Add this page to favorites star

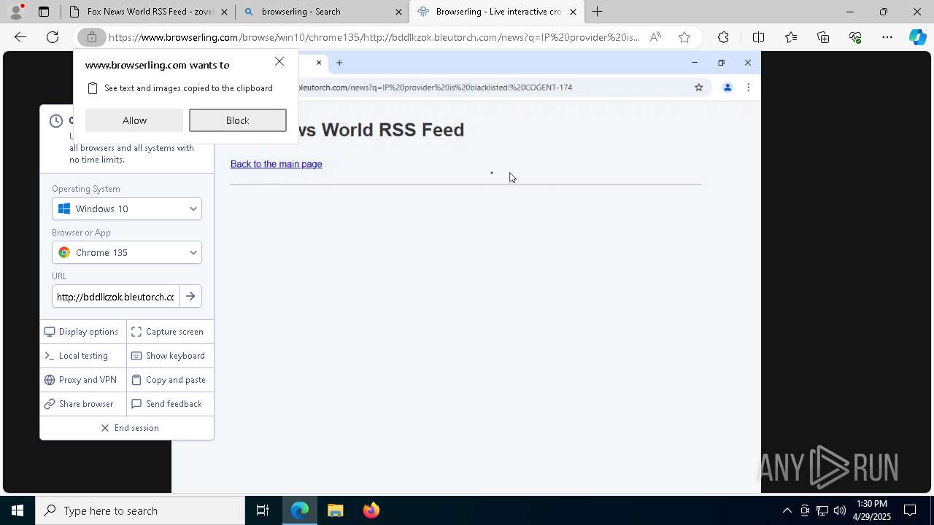pos(684,37)
